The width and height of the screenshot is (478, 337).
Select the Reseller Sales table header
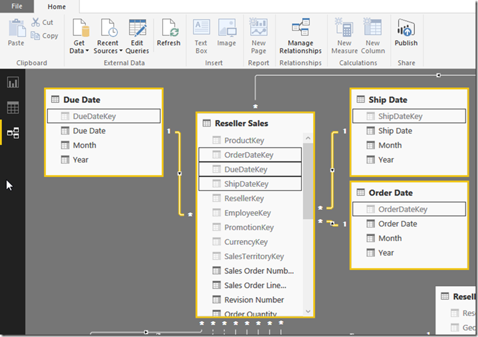point(255,123)
